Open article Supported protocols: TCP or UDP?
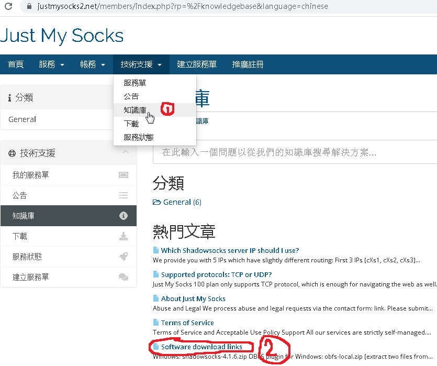437x366 pixels. coord(216,274)
